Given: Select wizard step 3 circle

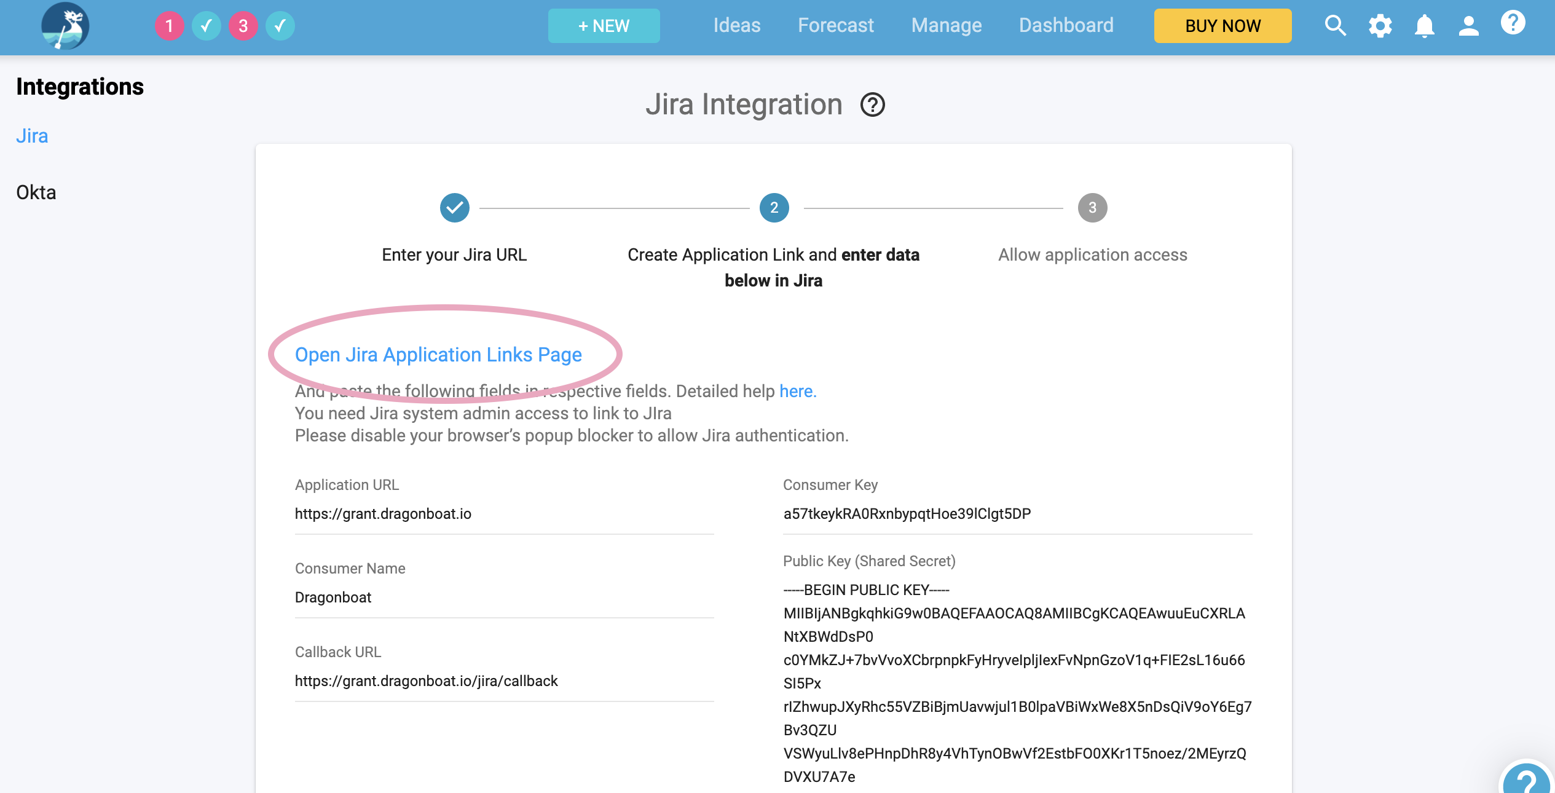Looking at the screenshot, I should click(1092, 208).
